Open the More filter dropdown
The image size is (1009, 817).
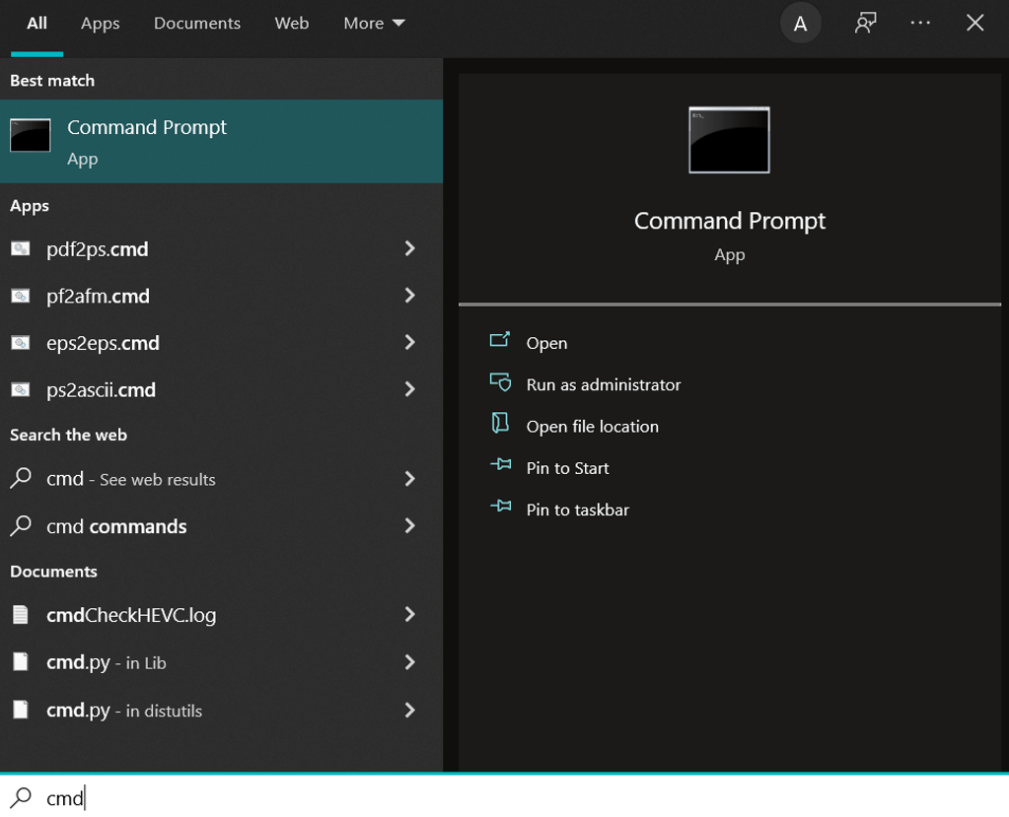click(x=374, y=23)
